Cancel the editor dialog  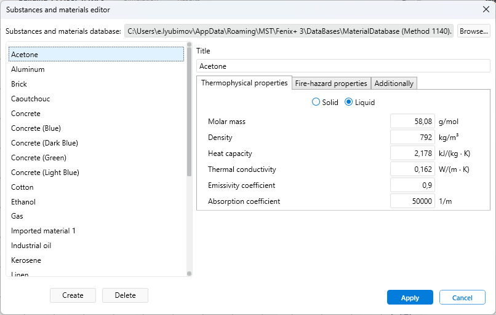coord(462,297)
